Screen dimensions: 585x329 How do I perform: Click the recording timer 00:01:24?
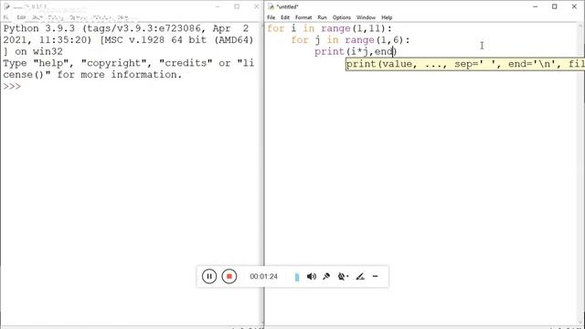pos(264,276)
